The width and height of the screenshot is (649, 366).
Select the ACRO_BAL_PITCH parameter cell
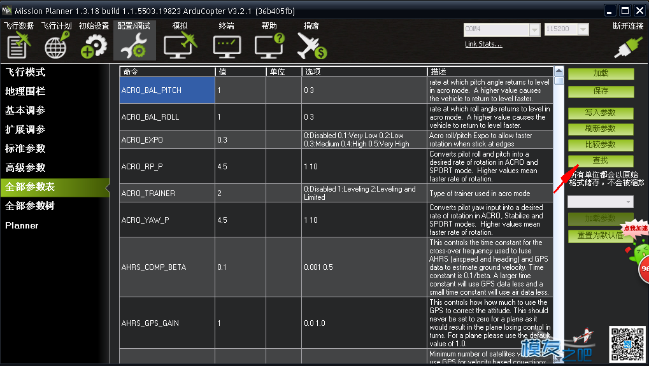pos(168,90)
